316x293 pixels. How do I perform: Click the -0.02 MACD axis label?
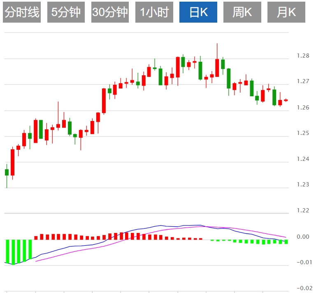pyautogui.click(x=304, y=288)
